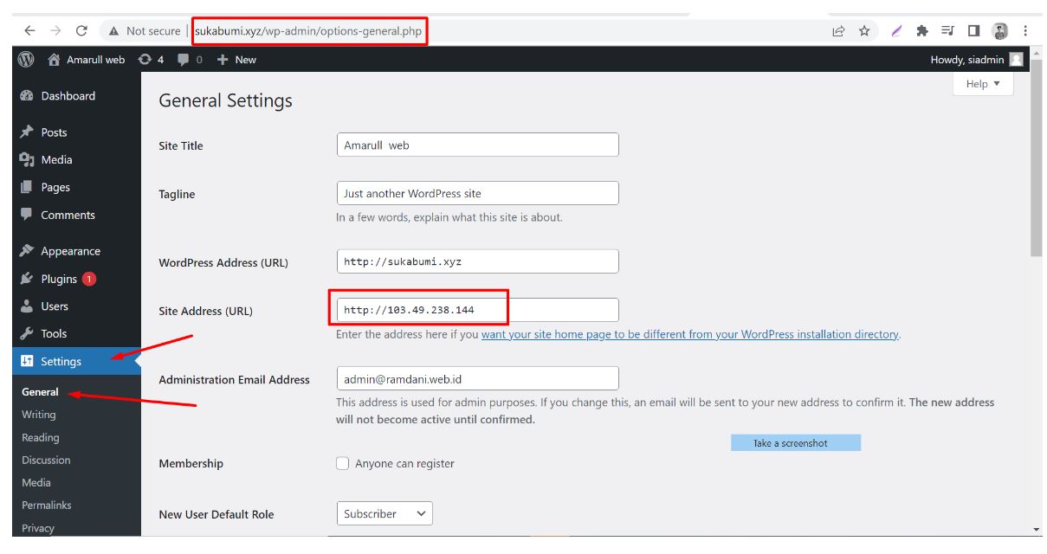The width and height of the screenshot is (1047, 554).
Task: Open the Permalinks settings menu item
Action: (46, 505)
